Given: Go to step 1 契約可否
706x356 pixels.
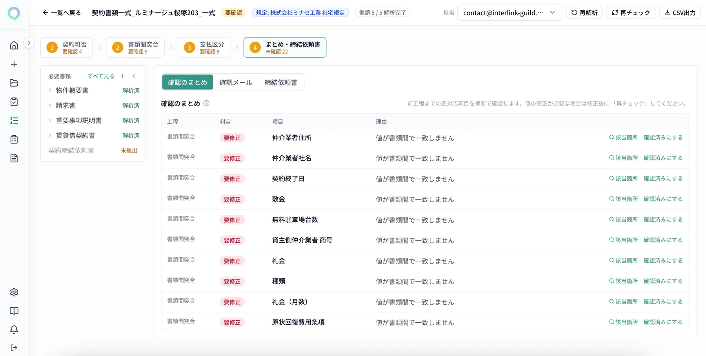Looking at the screenshot, I should click(67, 47).
